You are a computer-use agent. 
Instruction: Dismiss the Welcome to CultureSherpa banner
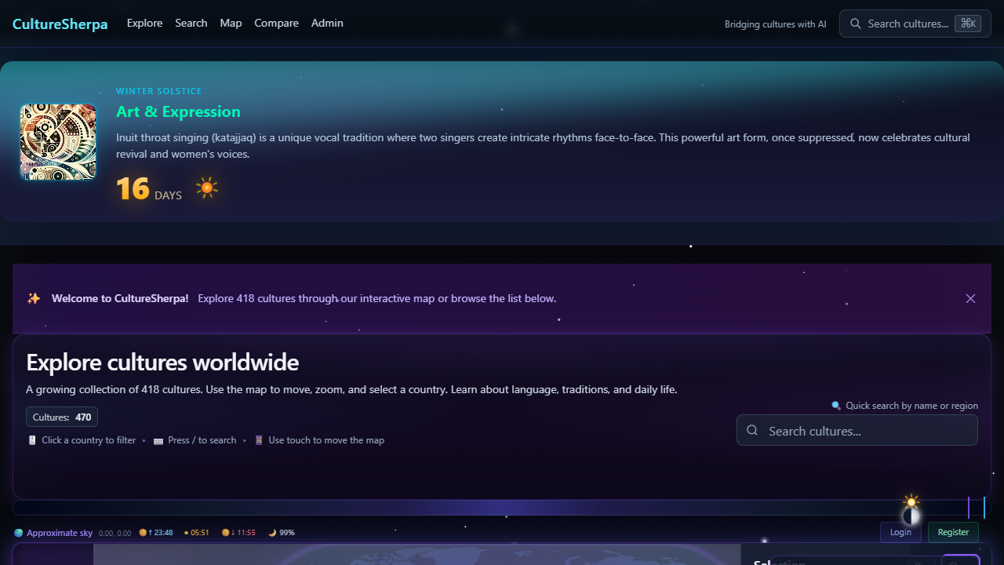[x=970, y=298]
